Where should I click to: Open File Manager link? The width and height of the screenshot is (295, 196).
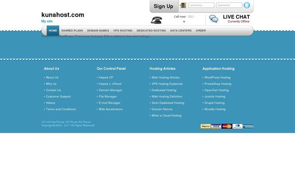coord(108,97)
